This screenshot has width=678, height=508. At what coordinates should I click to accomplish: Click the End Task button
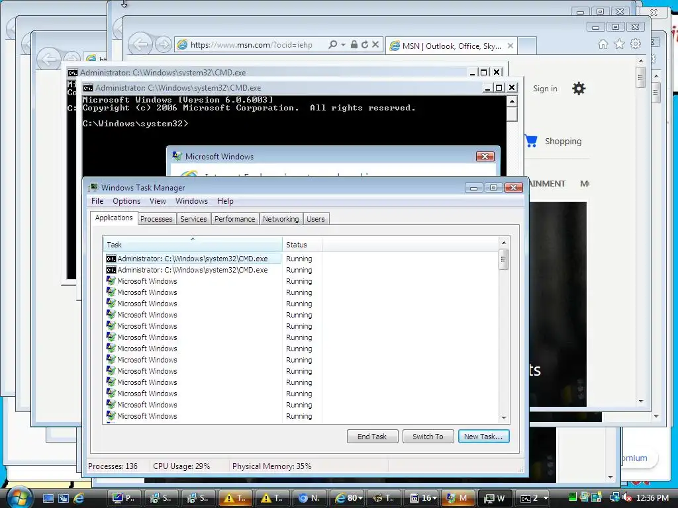pyautogui.click(x=372, y=437)
